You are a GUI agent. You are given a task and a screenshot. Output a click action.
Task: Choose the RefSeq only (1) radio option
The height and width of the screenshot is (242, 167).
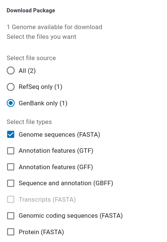coord(11,87)
